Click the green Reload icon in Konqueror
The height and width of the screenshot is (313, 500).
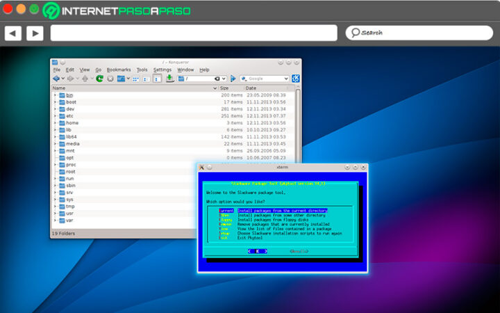click(99, 79)
